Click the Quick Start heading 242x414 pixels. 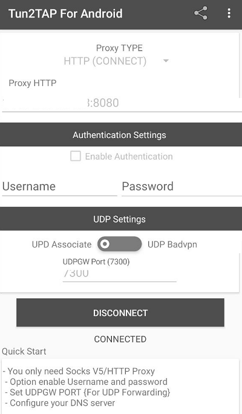pos(24,352)
